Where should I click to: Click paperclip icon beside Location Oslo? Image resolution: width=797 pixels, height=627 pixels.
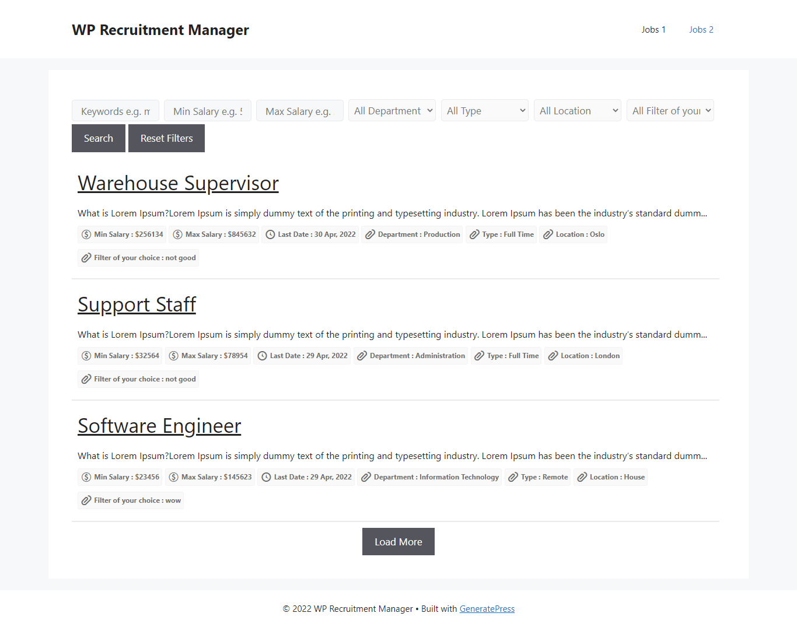click(x=548, y=234)
